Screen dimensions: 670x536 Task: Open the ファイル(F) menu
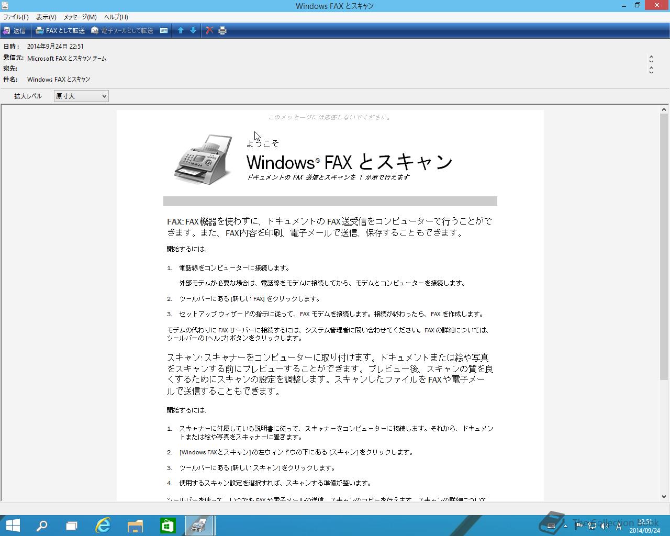click(x=16, y=17)
